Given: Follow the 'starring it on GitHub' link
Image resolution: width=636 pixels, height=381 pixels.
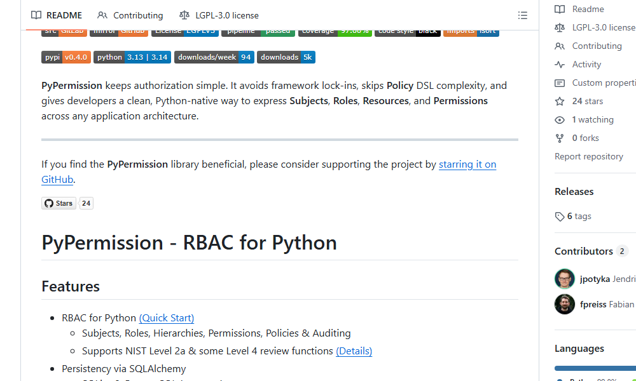Looking at the screenshot, I should [x=467, y=164].
